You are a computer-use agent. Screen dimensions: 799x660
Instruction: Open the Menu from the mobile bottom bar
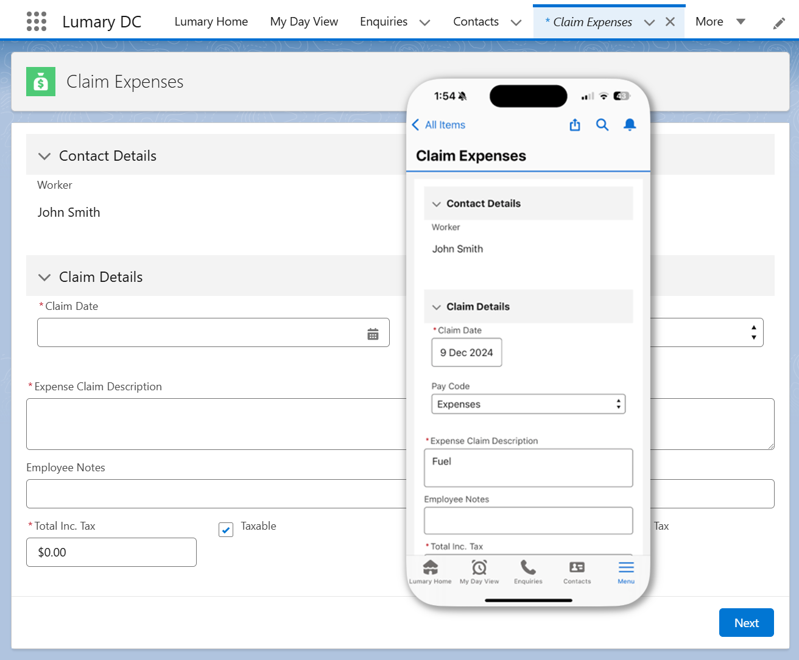pyautogui.click(x=625, y=570)
